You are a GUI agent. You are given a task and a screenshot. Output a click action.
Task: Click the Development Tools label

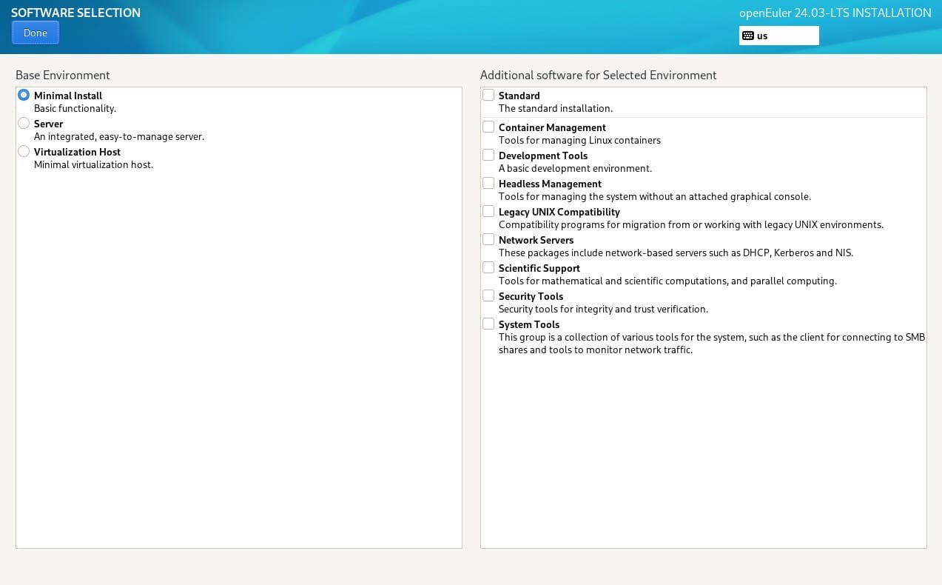click(542, 156)
